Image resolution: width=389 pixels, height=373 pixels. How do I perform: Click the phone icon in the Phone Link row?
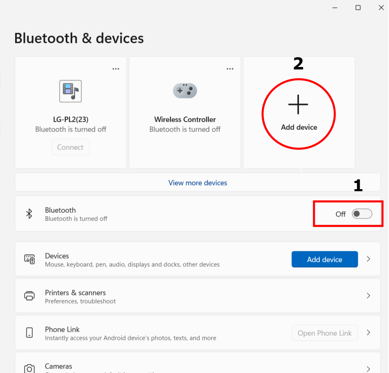29,332
